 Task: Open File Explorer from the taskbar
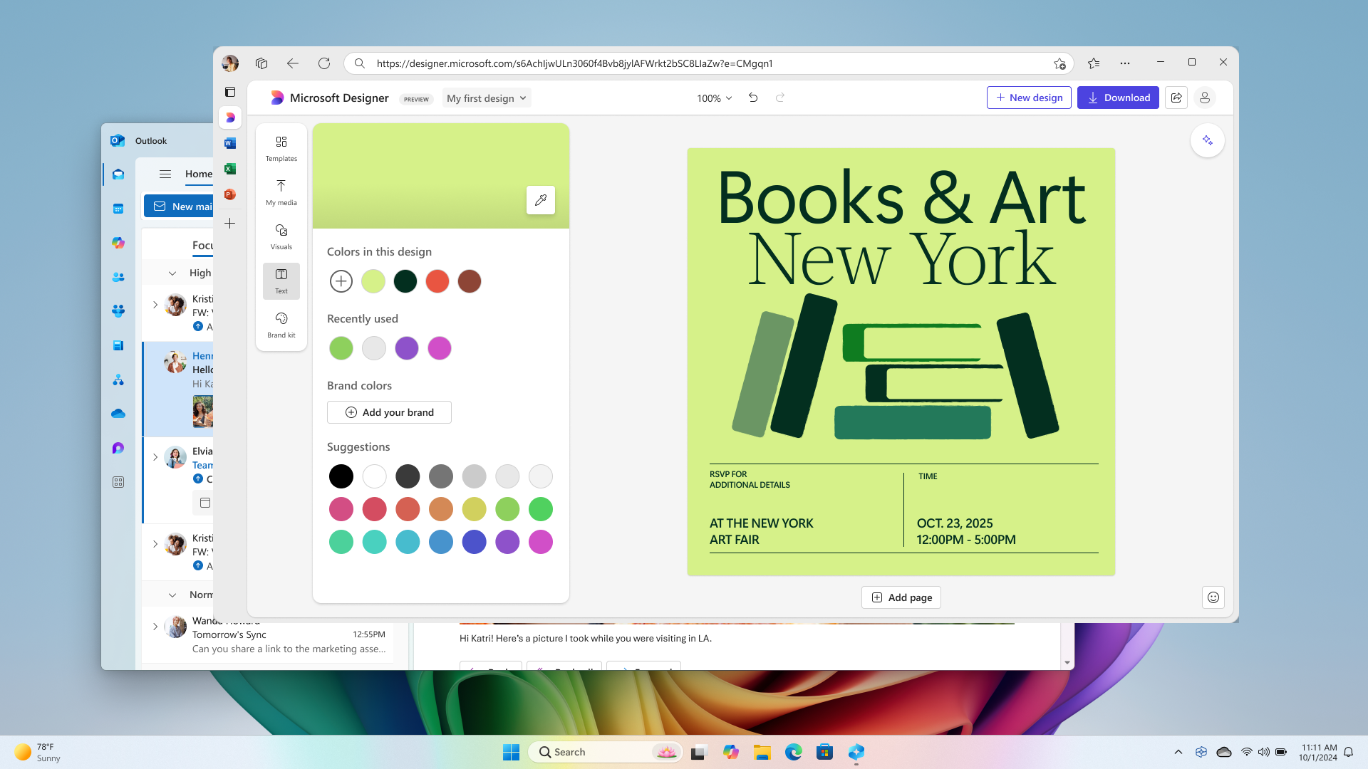coord(762,752)
